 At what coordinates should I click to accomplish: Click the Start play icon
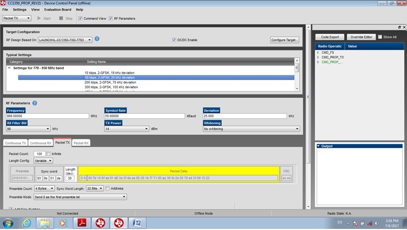click(39, 18)
